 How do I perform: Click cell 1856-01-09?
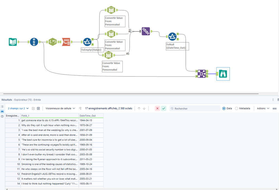(x=91, y=135)
